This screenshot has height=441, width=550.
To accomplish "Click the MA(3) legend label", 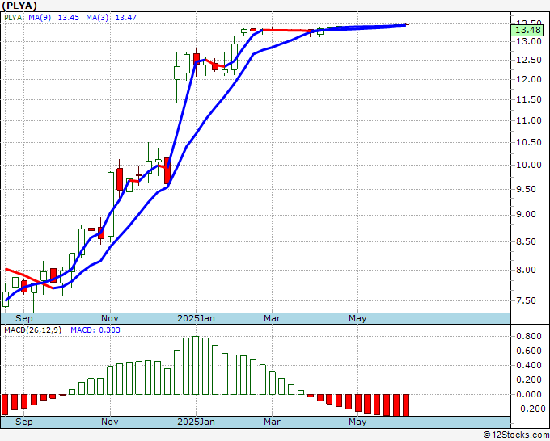I will point(97,18).
